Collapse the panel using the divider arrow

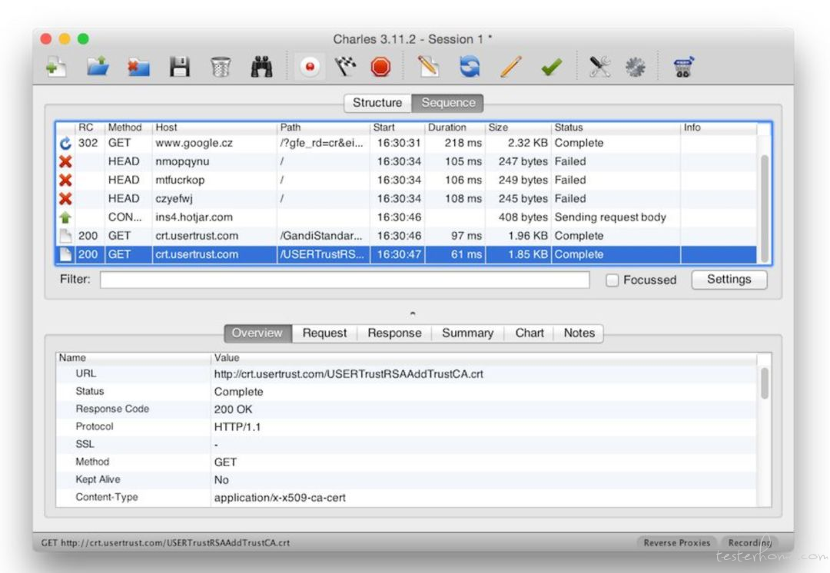[x=413, y=313]
